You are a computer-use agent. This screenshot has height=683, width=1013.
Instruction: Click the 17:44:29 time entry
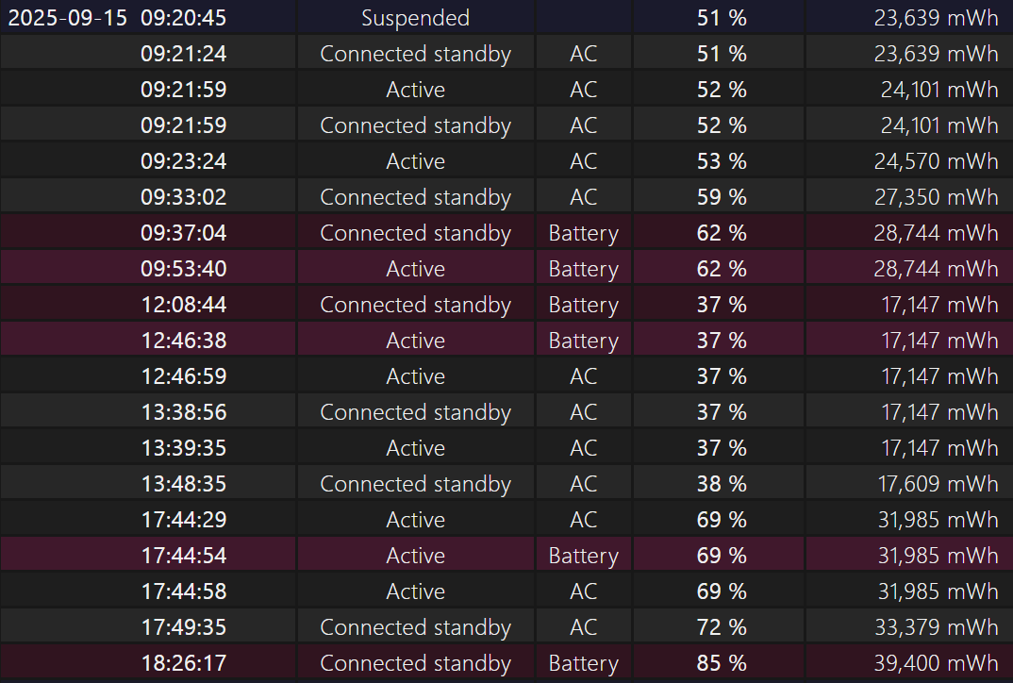184,520
